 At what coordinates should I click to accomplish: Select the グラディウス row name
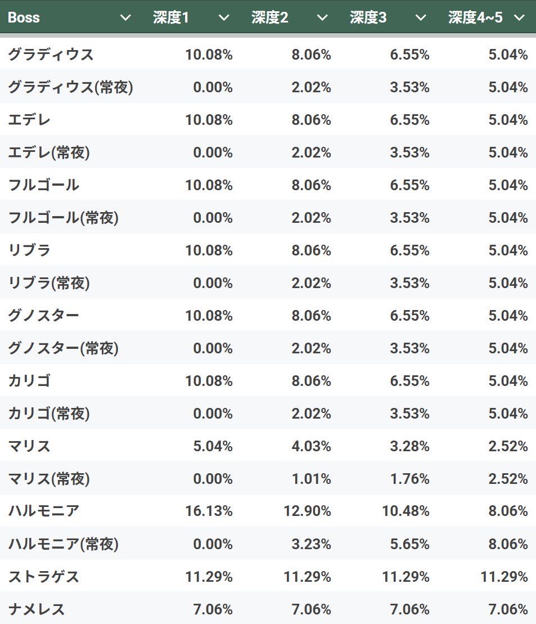[51, 55]
